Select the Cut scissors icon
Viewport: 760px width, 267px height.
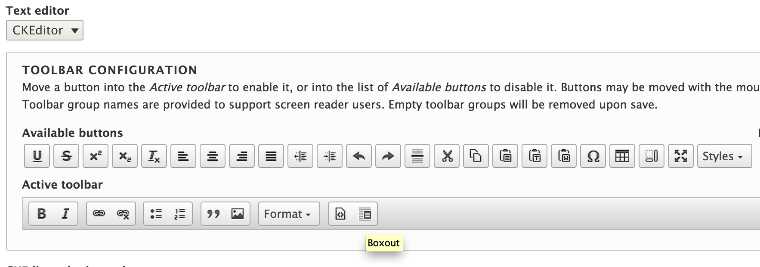tap(447, 156)
